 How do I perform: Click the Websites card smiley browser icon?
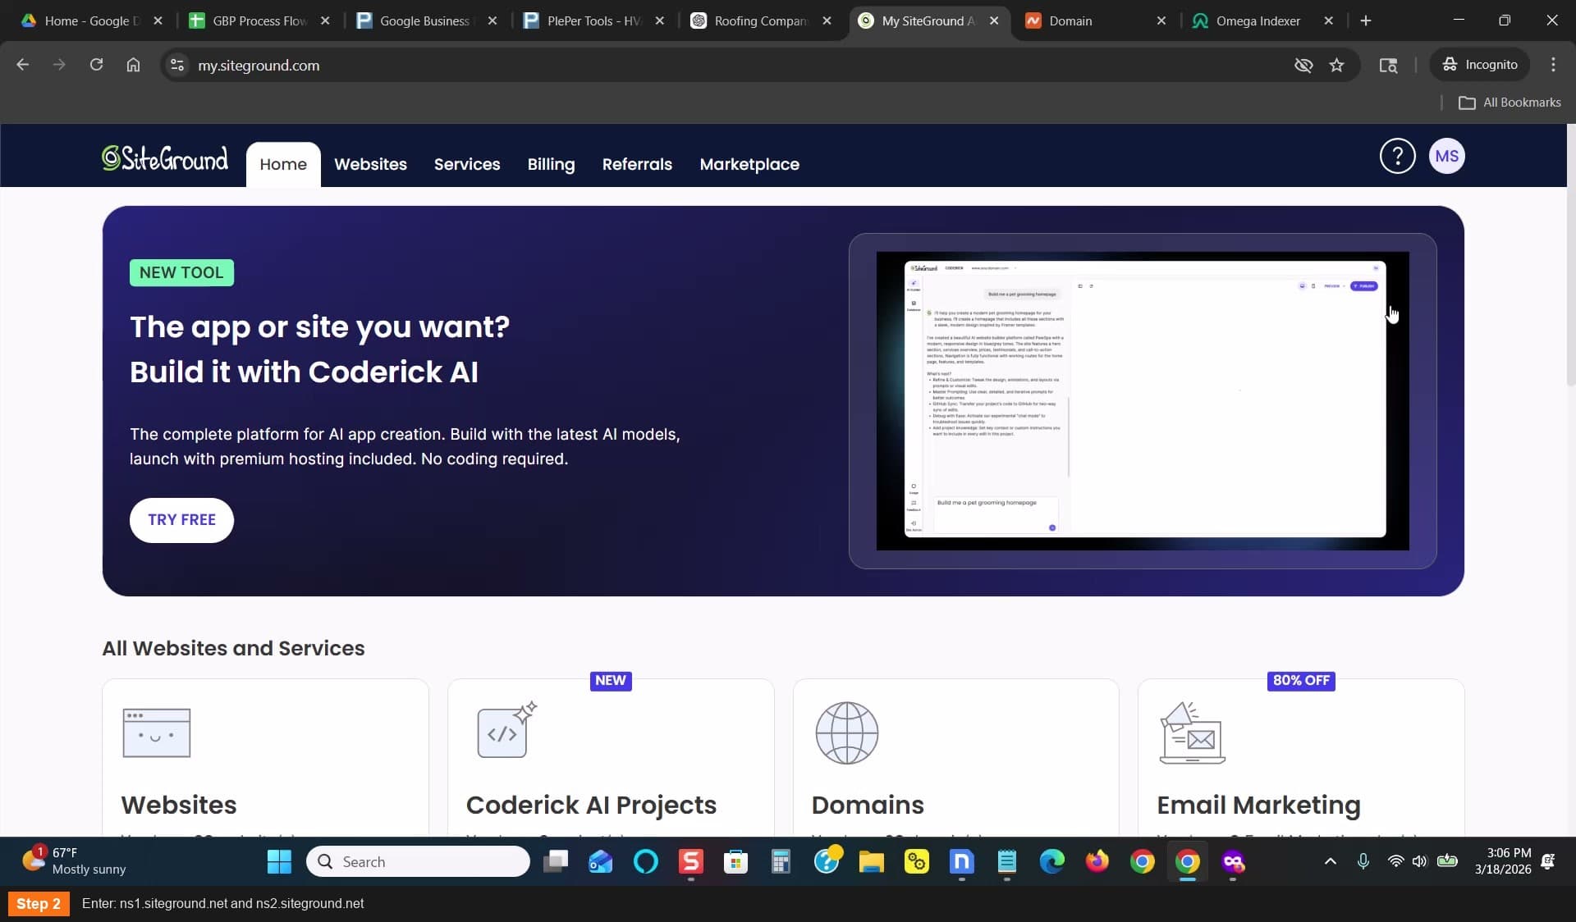click(156, 733)
